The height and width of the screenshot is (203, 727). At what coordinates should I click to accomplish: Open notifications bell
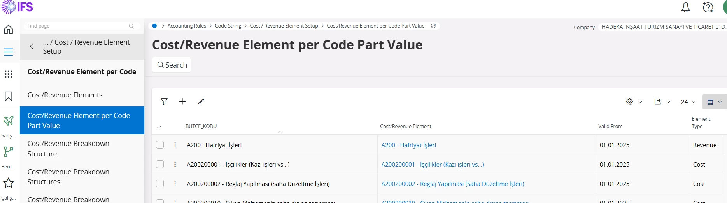tap(686, 7)
